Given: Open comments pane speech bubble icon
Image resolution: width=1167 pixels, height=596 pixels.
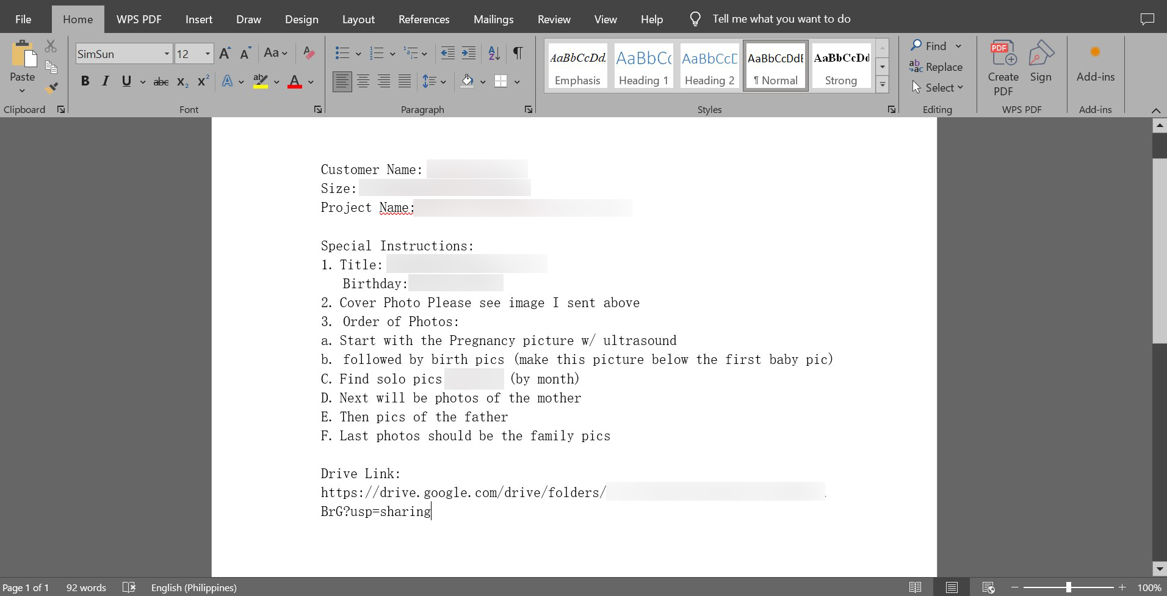Looking at the screenshot, I should (1147, 19).
